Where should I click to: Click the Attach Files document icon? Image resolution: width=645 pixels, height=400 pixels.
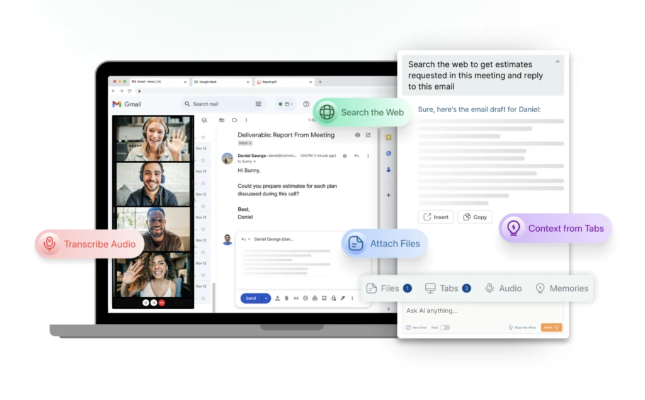tap(356, 244)
